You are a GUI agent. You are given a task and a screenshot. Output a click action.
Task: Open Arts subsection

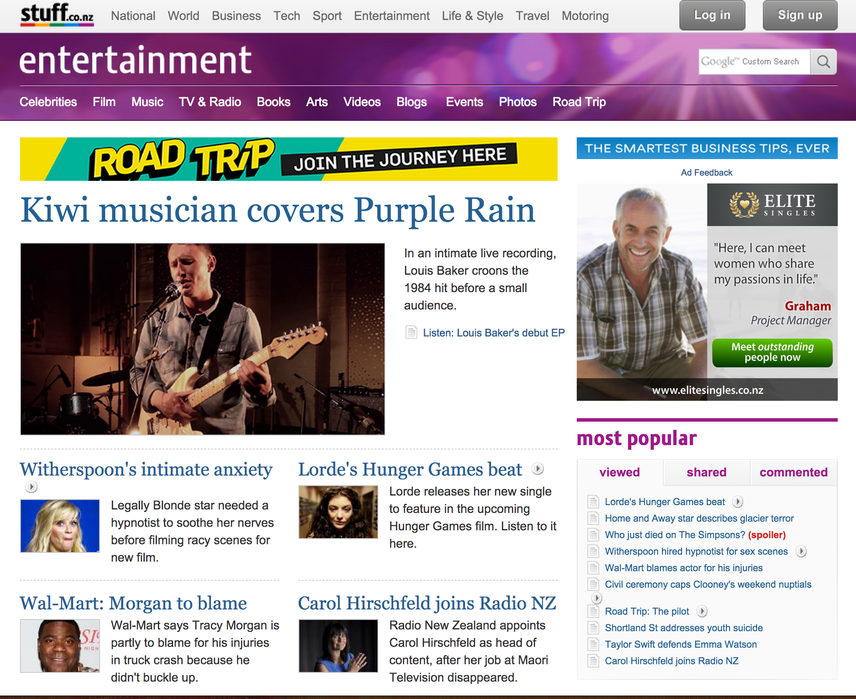coord(317,102)
